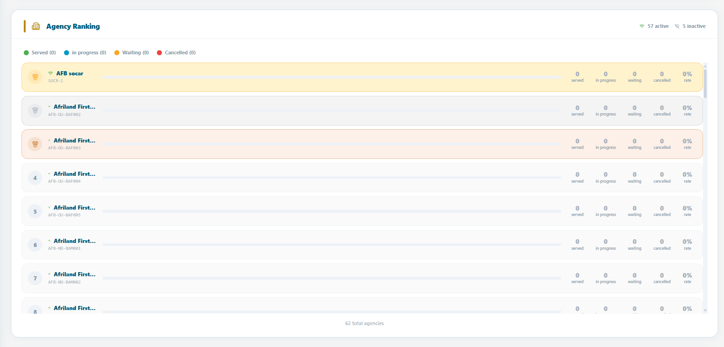Toggle the Waiting legend filter
The height and width of the screenshot is (347, 724).
coord(132,53)
